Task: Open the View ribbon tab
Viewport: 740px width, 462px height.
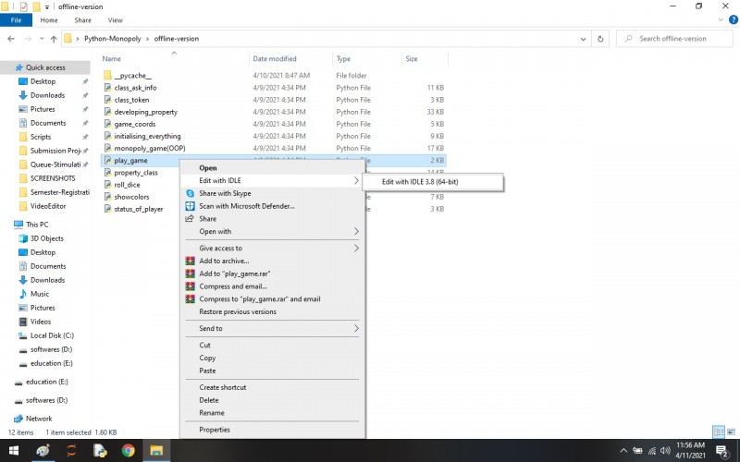Action: tap(115, 20)
